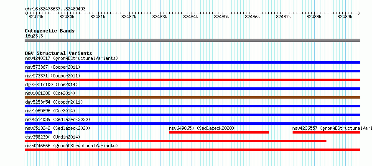Select nsv6498650 (Sedlazeck2020) label

[201, 128]
